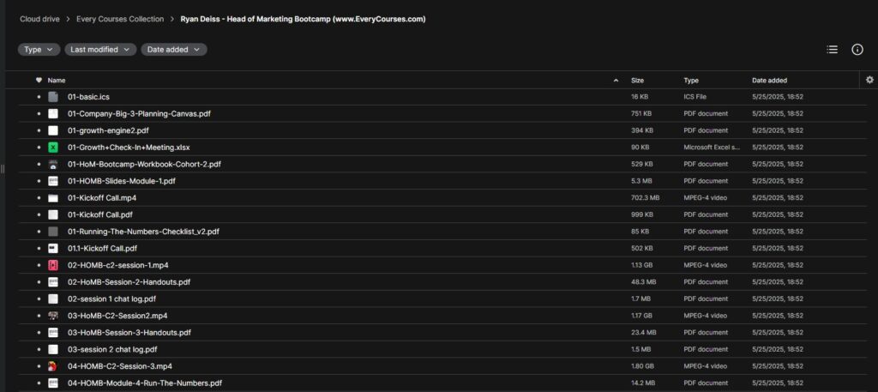This screenshot has width=878, height=392.
Task: Click the icon next to 01-HoM-Bootcamp-Workbook-Cohort-2.pdf
Action: (52, 164)
